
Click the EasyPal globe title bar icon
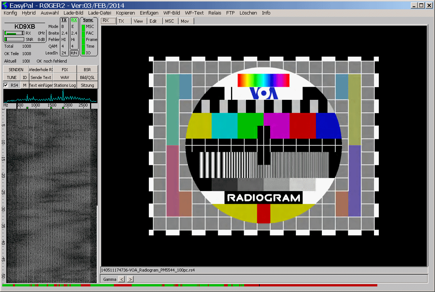[4, 5]
